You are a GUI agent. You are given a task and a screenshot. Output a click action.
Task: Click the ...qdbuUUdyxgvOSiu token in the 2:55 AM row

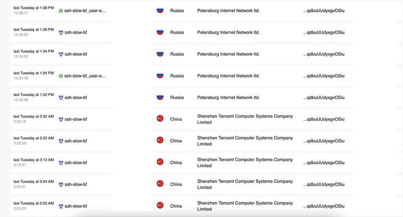(x=324, y=206)
